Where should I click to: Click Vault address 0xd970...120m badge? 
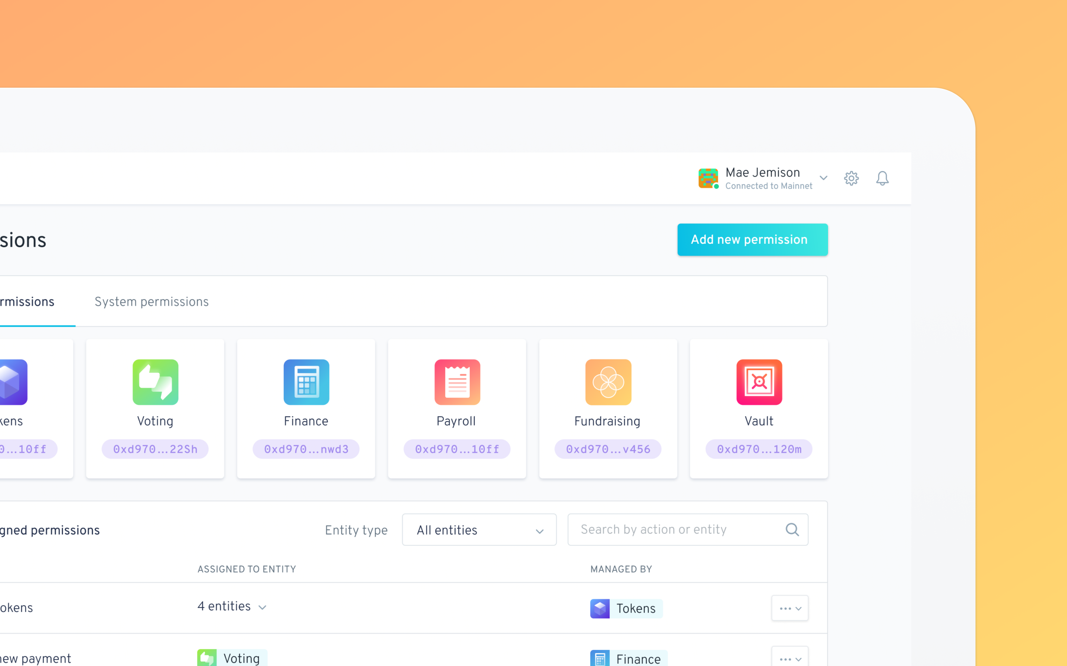759,449
